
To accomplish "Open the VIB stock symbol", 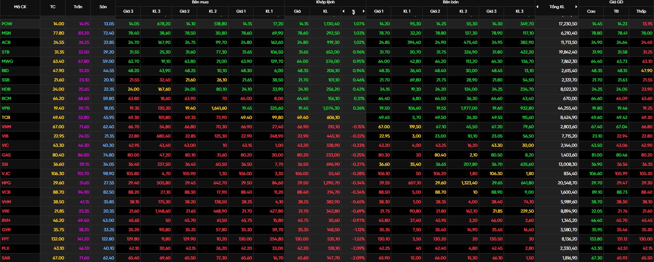I will tap(5, 136).
